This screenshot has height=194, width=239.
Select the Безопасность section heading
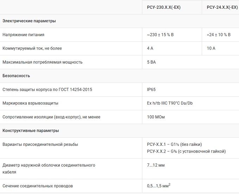pos(16,76)
